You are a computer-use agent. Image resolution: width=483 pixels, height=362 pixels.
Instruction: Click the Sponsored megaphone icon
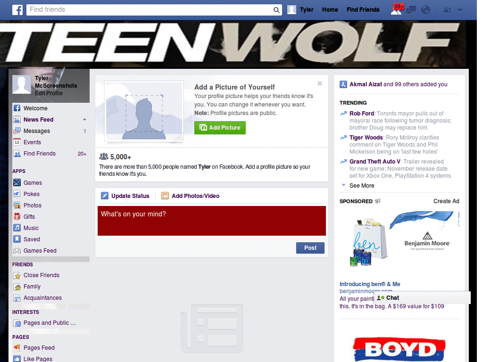pos(378,201)
